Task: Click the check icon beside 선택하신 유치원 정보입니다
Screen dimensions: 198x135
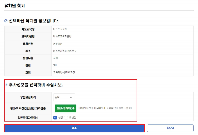Action: pos(6,21)
